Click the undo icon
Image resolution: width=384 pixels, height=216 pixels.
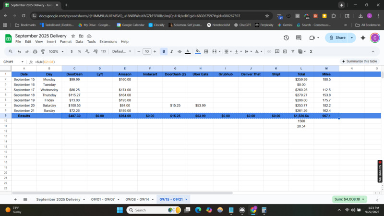tap(20, 51)
